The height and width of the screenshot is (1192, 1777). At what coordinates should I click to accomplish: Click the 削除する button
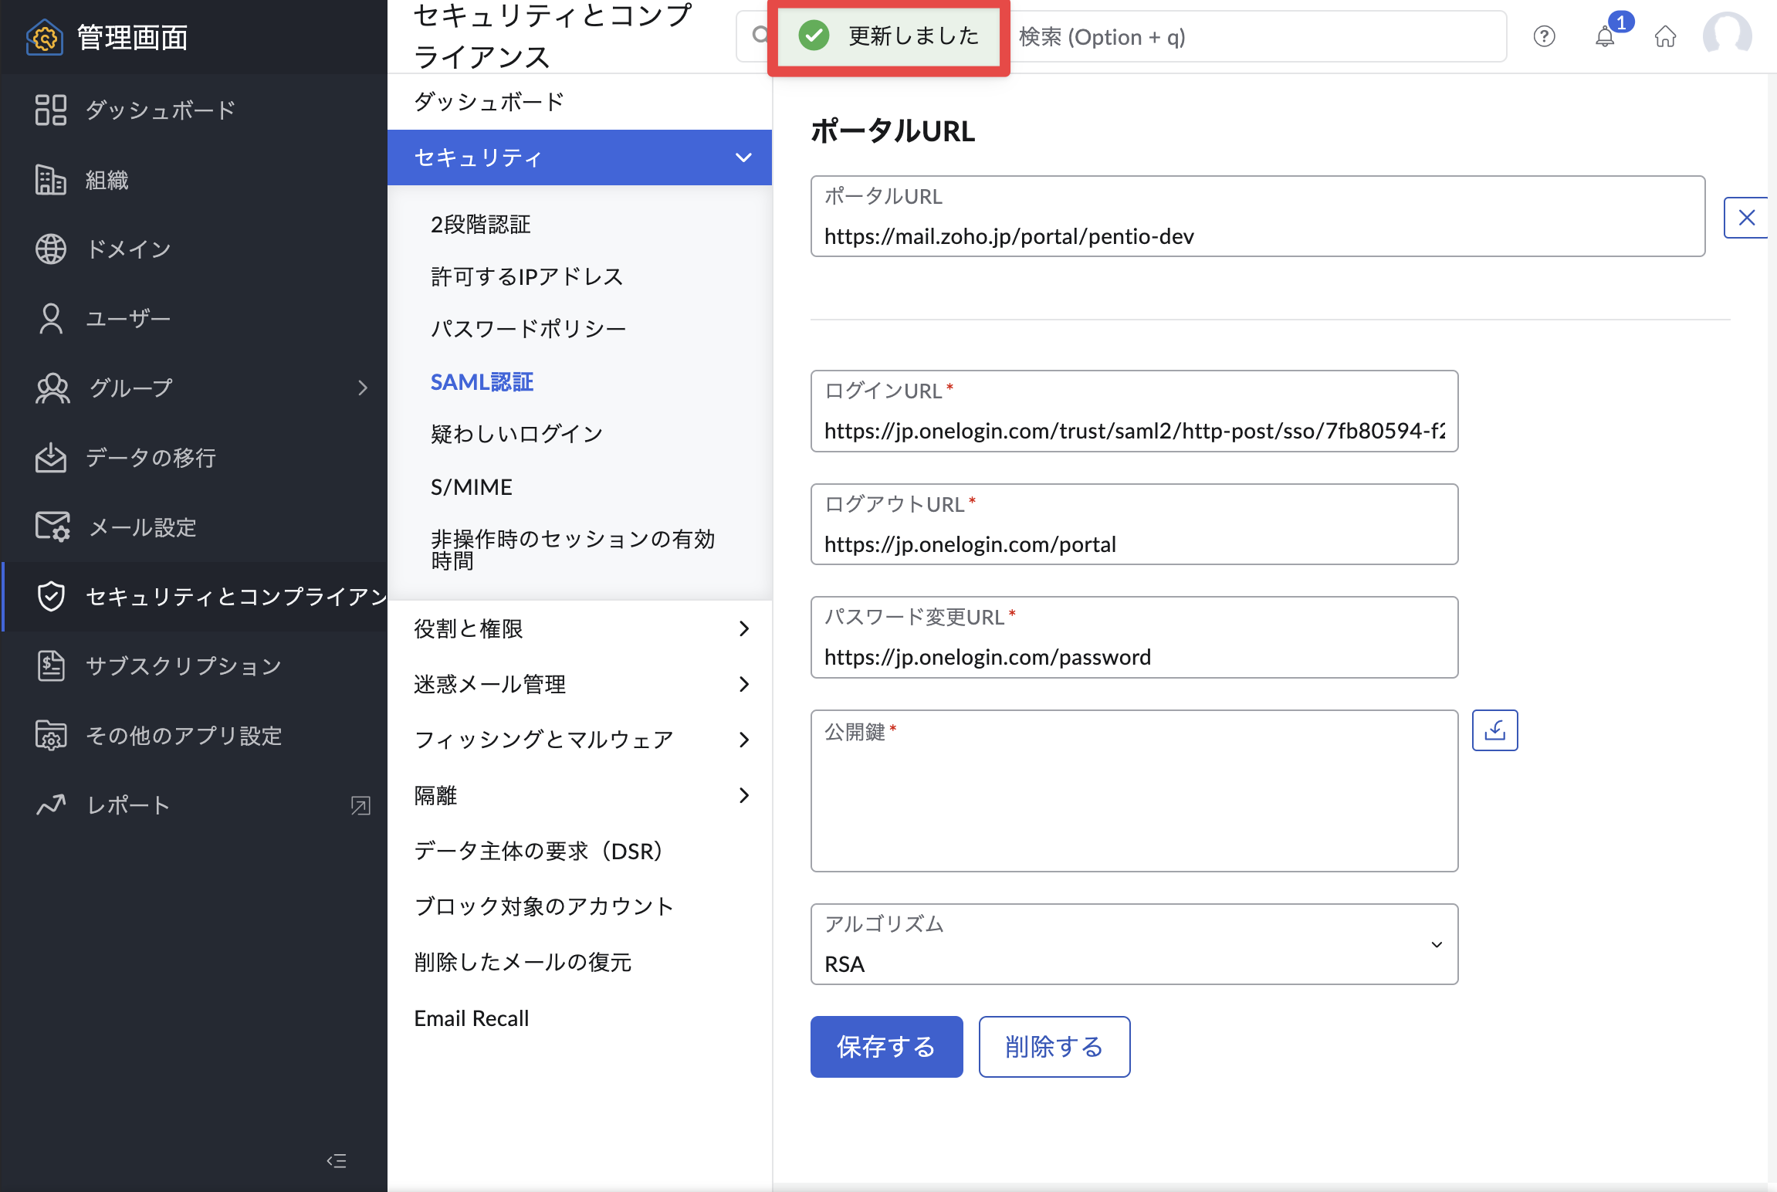click(1054, 1047)
